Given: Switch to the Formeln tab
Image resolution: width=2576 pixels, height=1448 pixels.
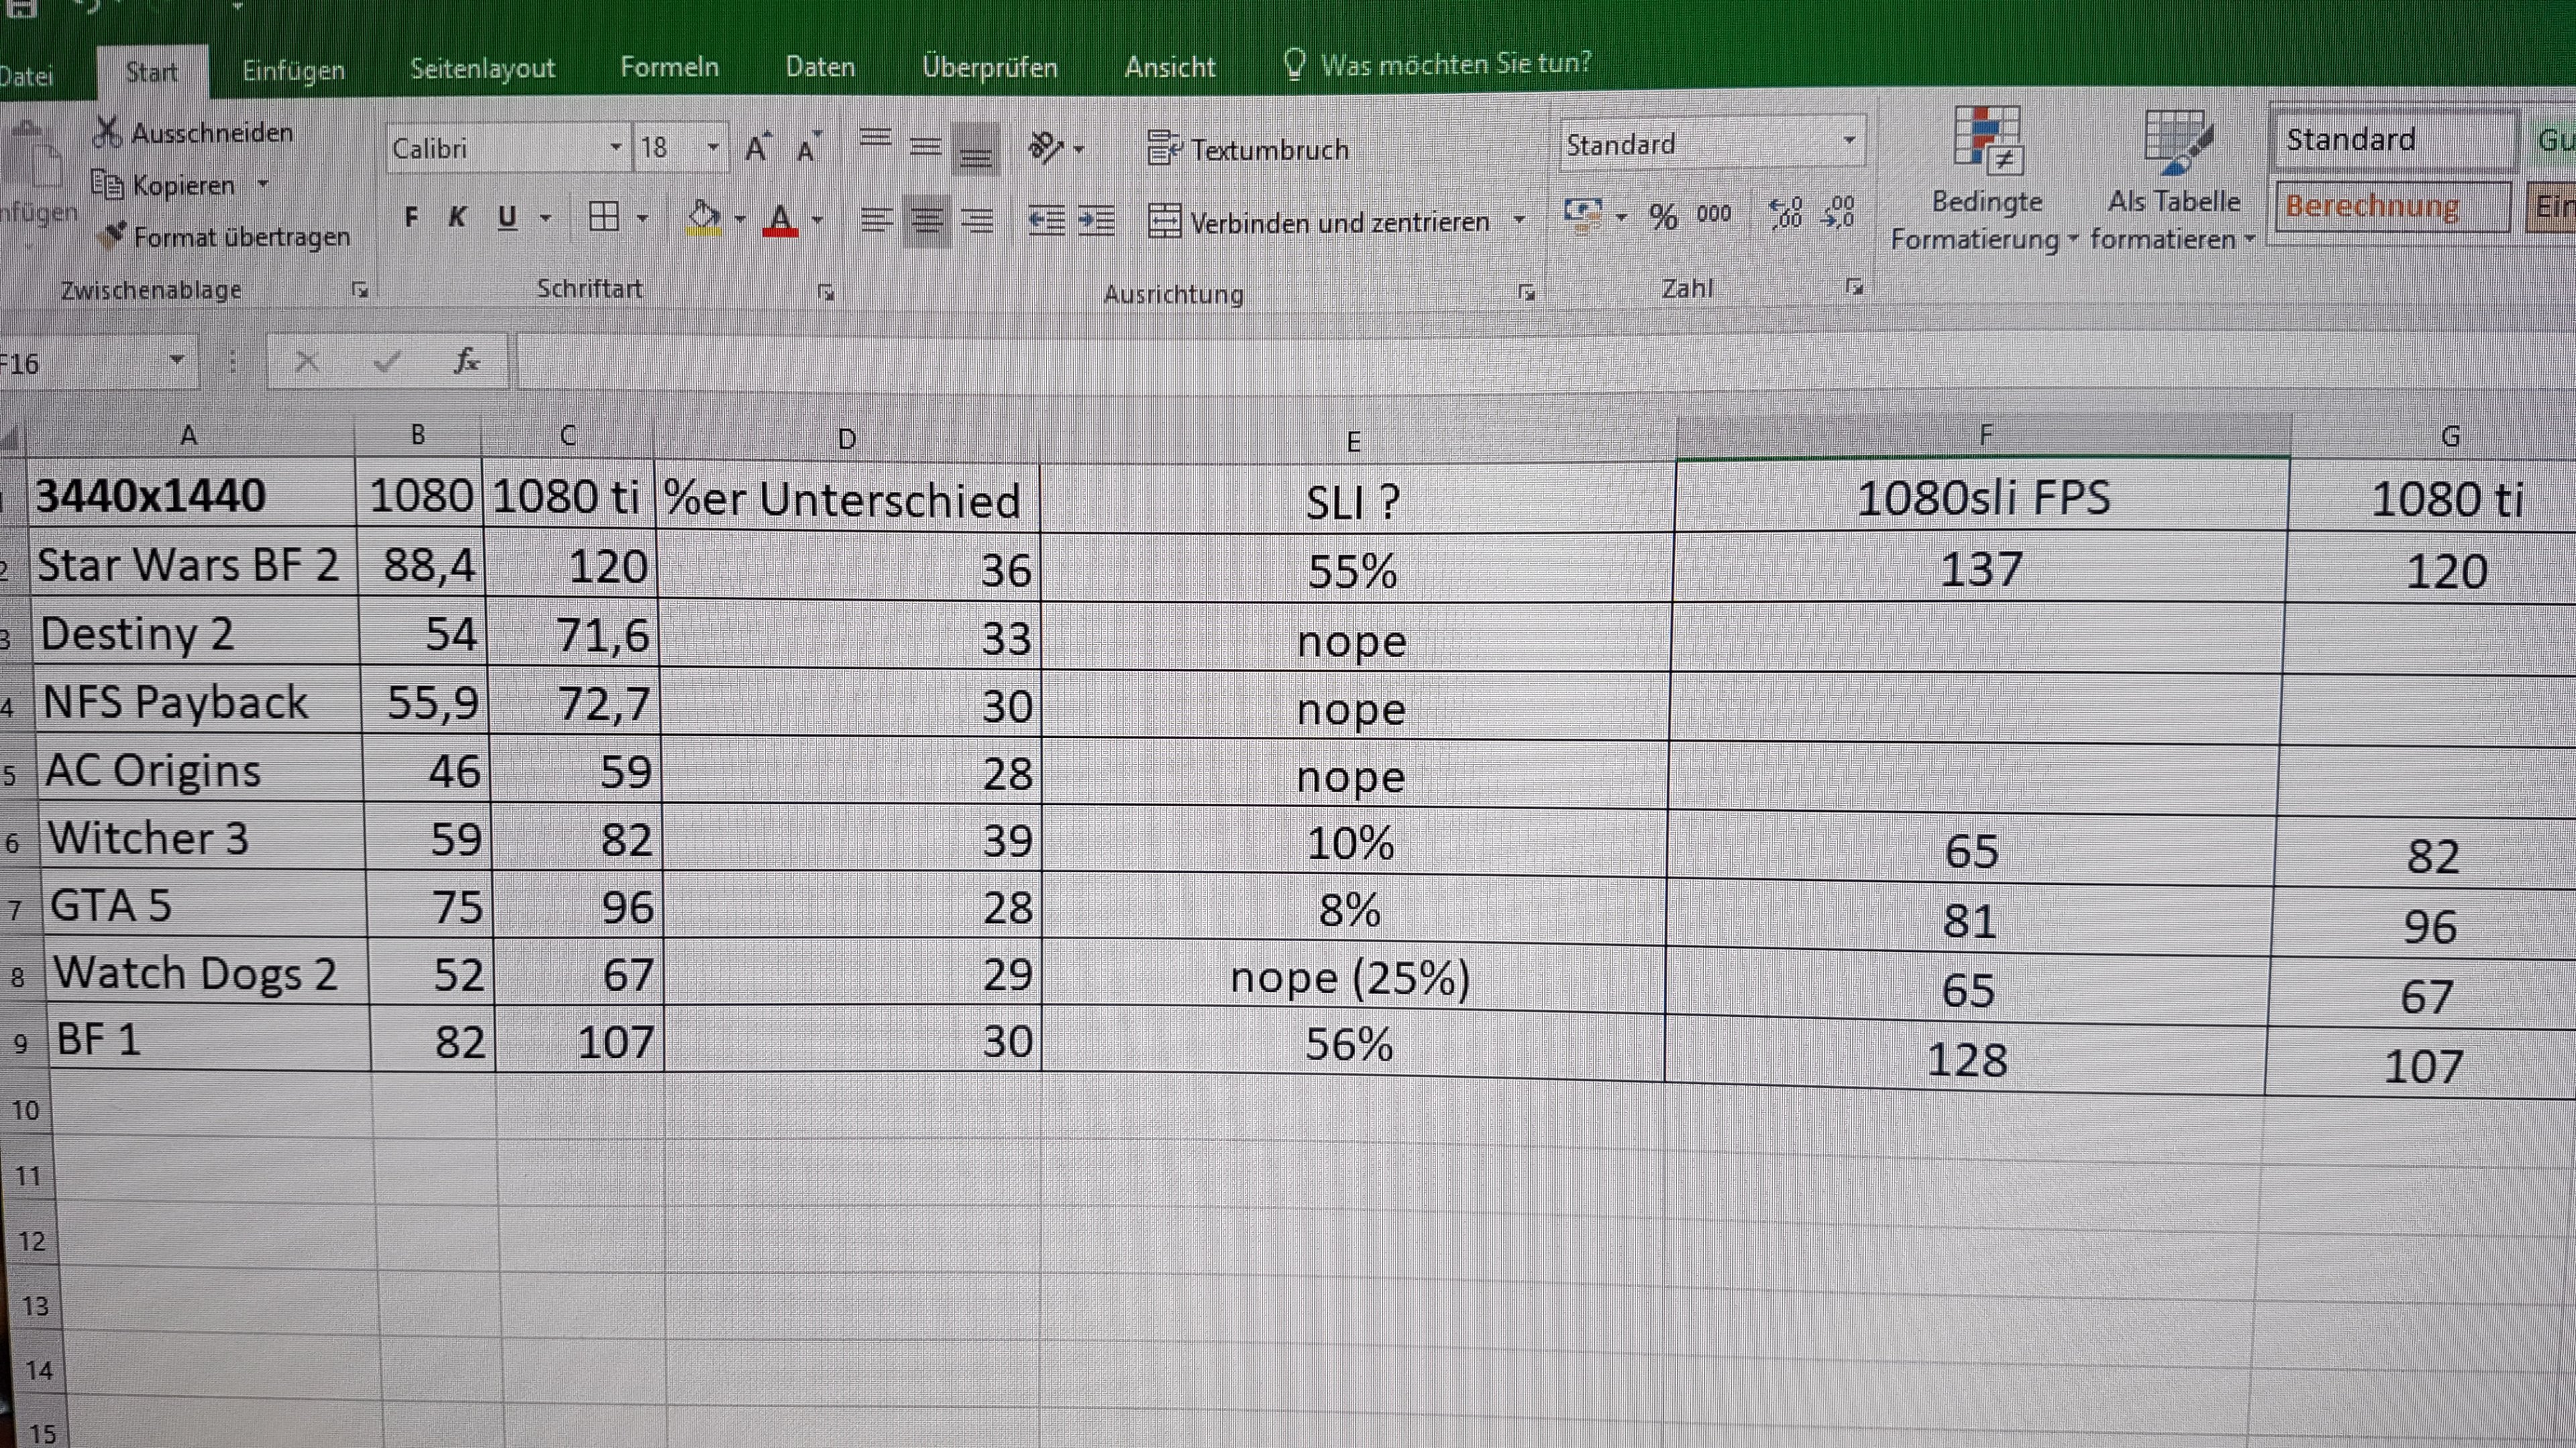Looking at the screenshot, I should pos(669,67).
